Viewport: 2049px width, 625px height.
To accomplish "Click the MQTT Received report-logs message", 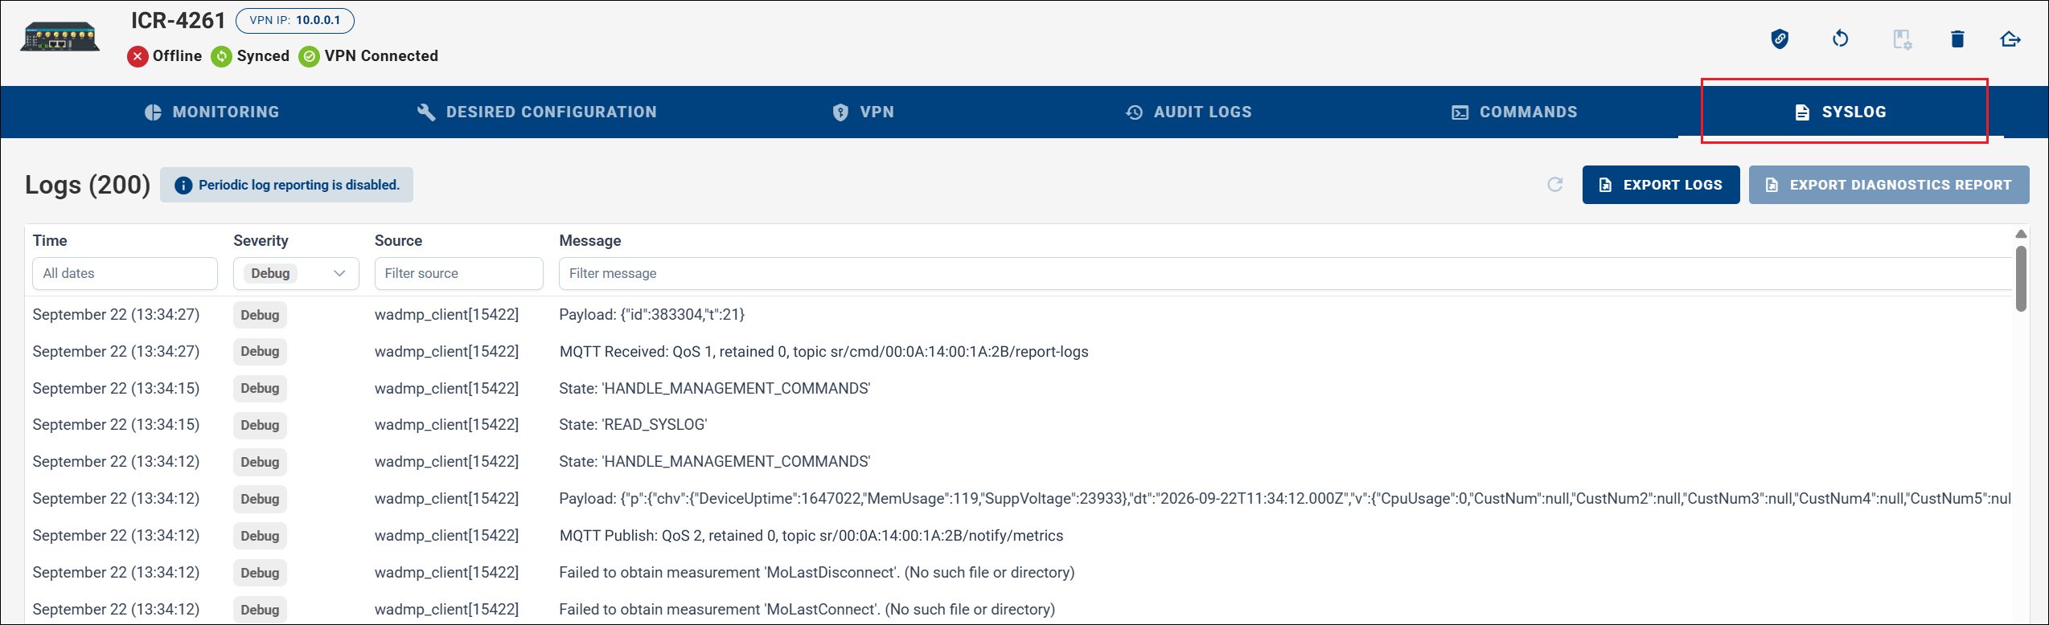I will (x=824, y=352).
